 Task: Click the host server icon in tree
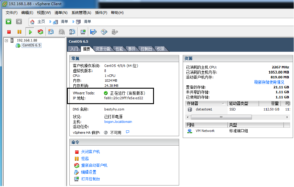pos(12,40)
